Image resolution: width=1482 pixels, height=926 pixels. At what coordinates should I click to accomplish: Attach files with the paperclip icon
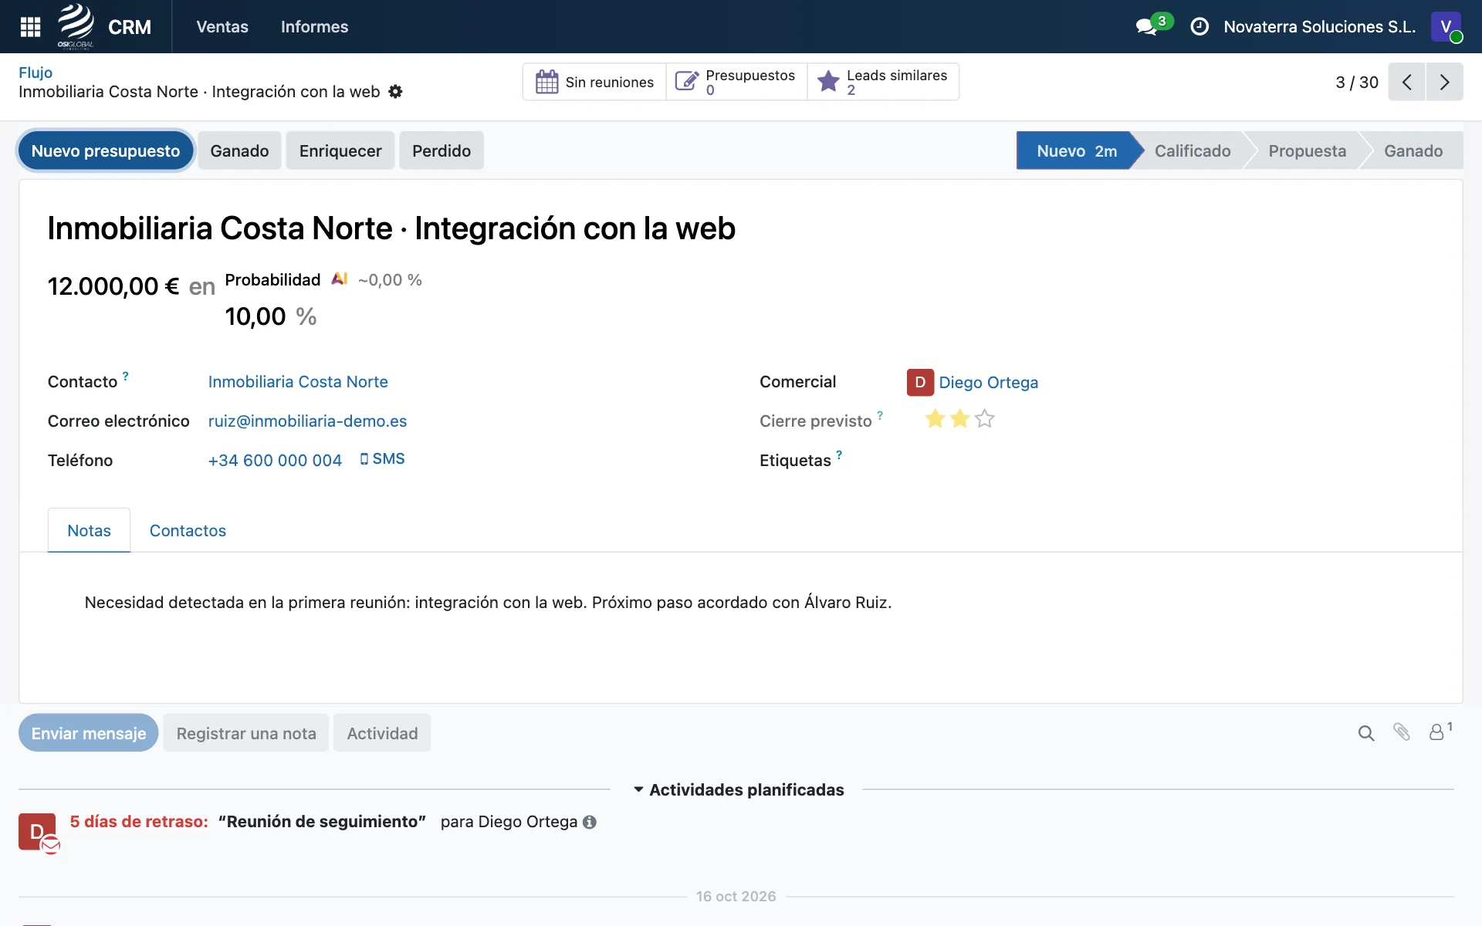click(x=1402, y=732)
